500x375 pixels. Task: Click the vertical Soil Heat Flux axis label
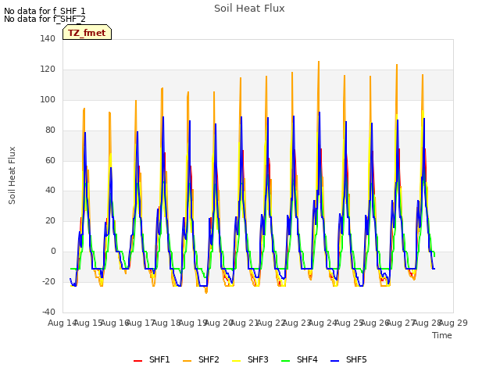[12, 175]
